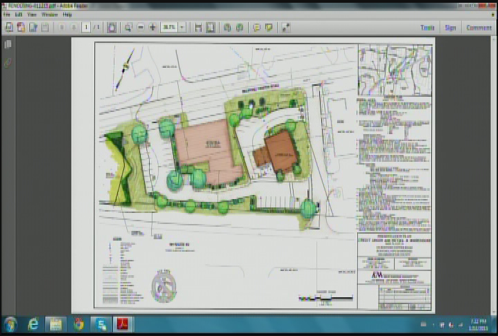The height and width of the screenshot is (336, 498).
Task: Show Attachments paperclip panel
Action: tap(8, 62)
